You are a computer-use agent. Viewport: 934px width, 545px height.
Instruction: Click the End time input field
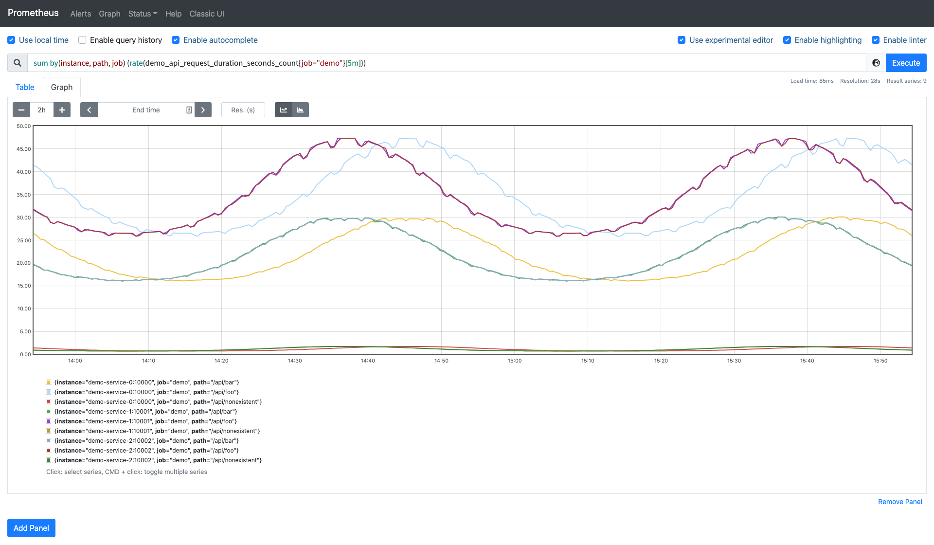point(146,110)
